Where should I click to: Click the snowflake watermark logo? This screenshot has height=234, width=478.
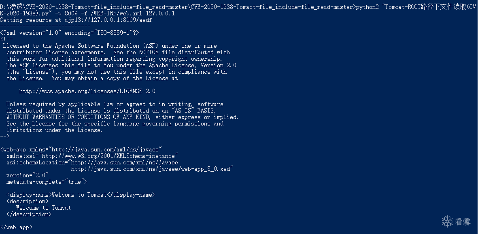coord(448,221)
